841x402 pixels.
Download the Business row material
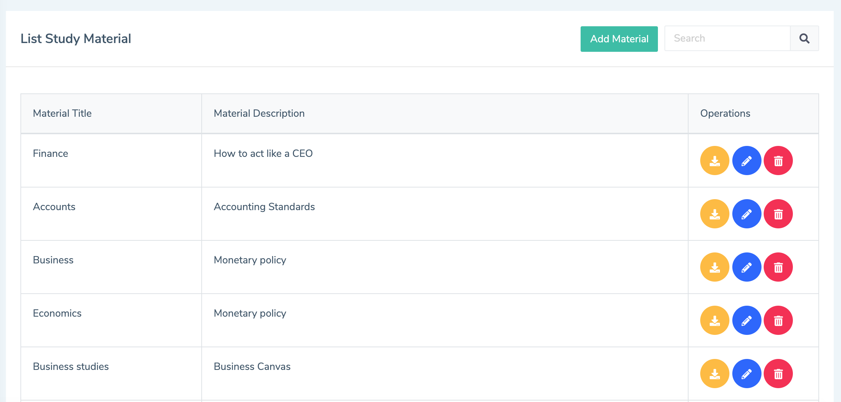pos(714,267)
